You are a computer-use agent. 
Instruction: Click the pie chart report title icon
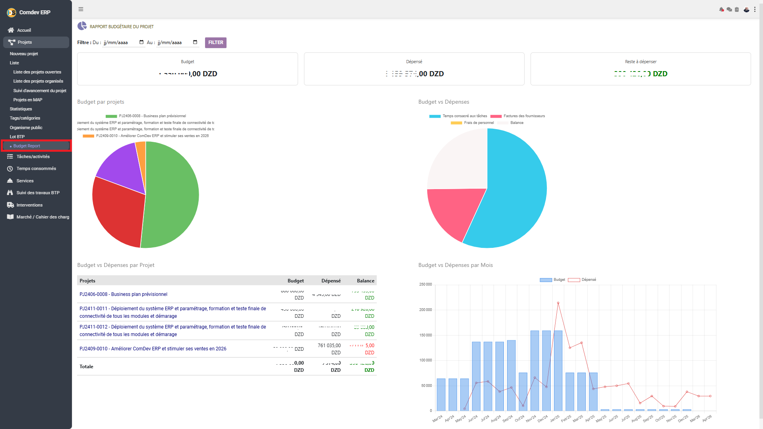tap(82, 26)
